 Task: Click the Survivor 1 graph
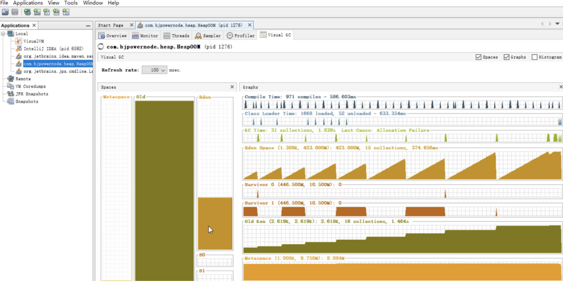(x=402, y=212)
